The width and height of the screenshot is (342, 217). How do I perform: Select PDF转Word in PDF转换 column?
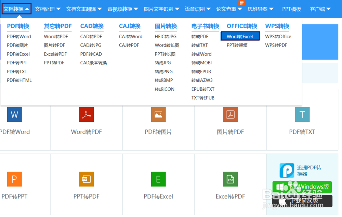tap(19, 37)
